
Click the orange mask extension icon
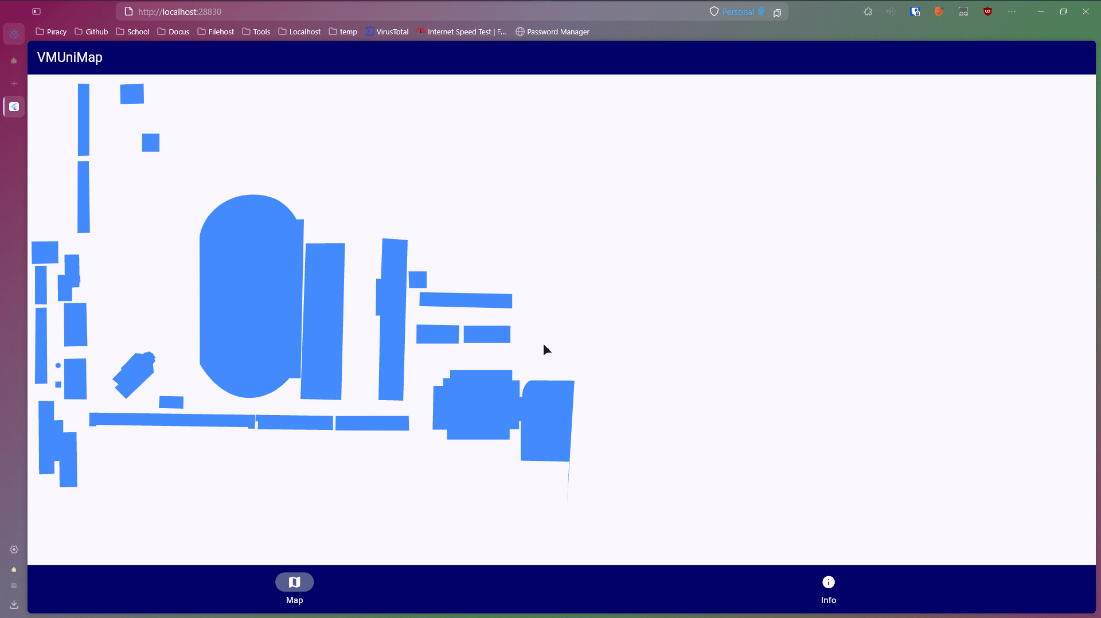pyautogui.click(x=939, y=11)
